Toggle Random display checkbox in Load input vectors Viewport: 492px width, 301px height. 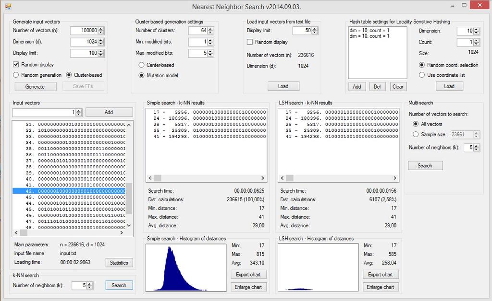250,42
